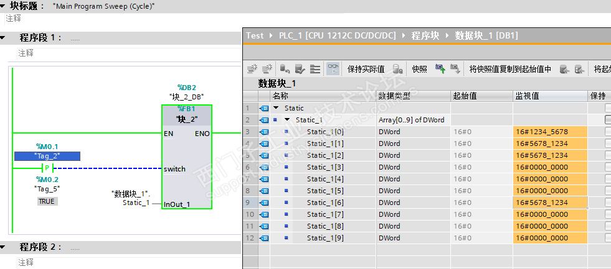
Task: Collapse the 块标题 section triangle
Action: [x=2, y=6]
